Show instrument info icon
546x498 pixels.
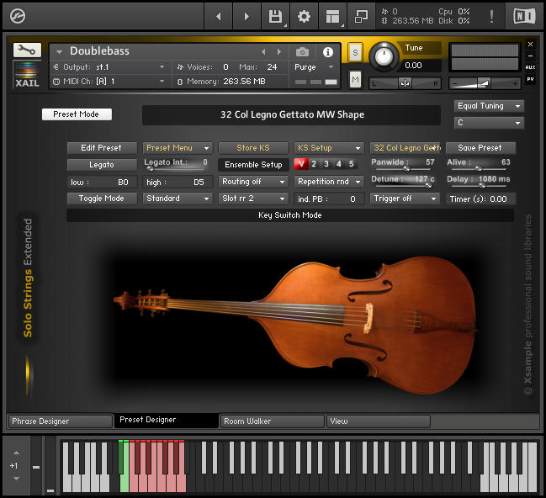[328, 52]
